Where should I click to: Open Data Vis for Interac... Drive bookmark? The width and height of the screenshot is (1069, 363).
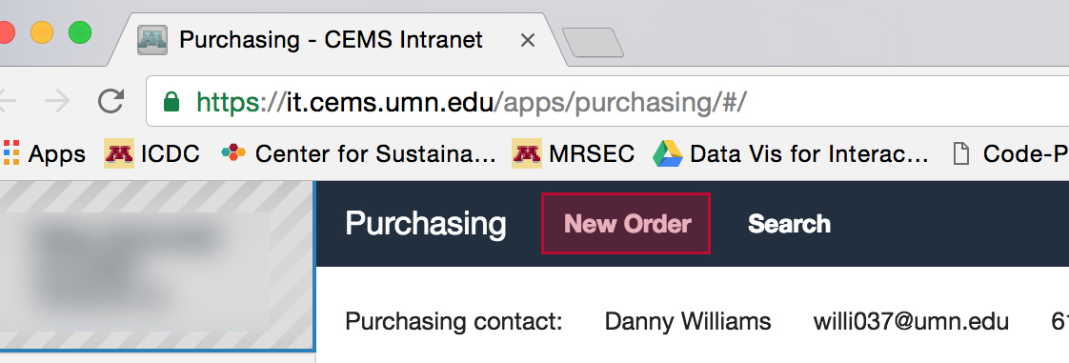[791, 154]
